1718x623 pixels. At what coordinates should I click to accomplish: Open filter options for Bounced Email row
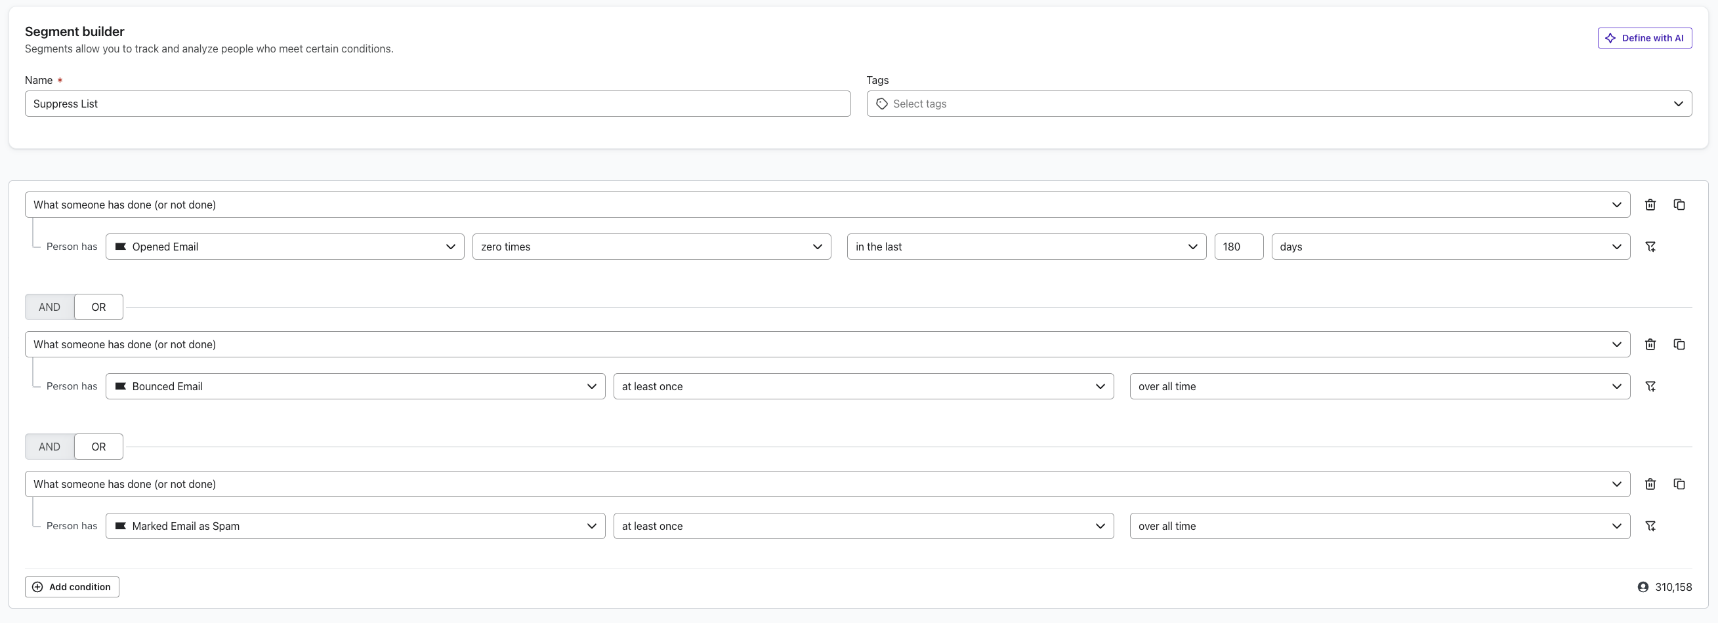(x=1651, y=386)
